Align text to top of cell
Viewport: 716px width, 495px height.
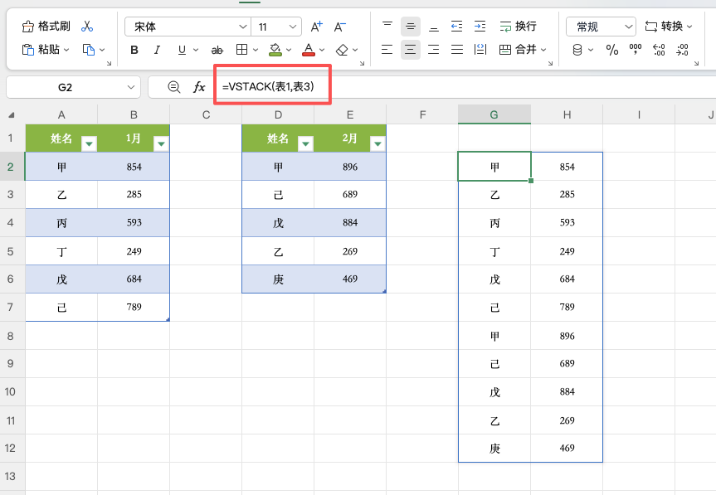pos(387,27)
